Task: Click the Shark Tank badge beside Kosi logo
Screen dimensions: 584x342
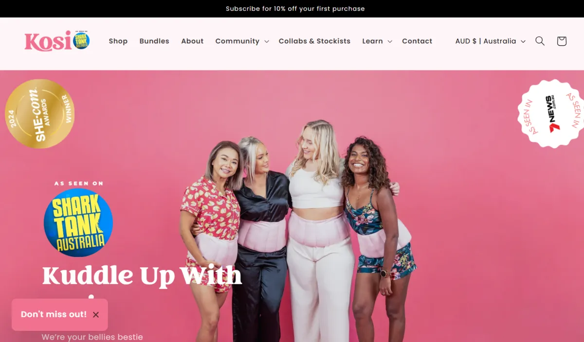Action: [x=81, y=40]
